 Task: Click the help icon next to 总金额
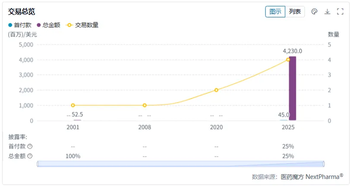point(30,156)
